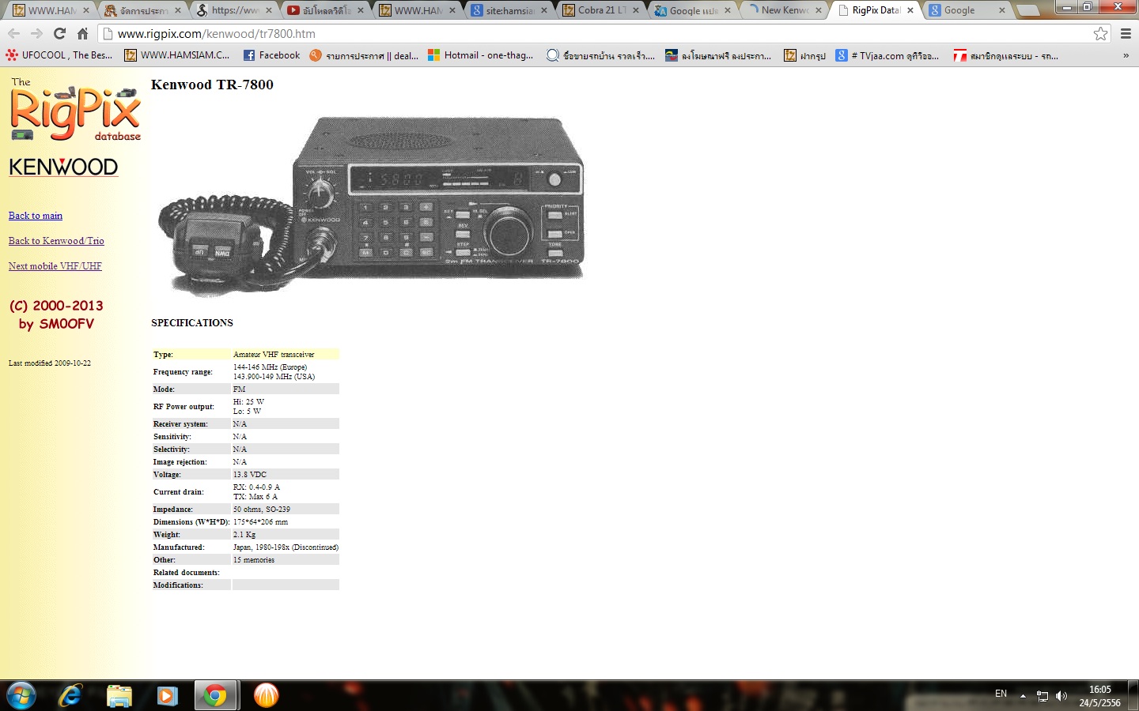Click the RF Power output label
The image size is (1139, 711).
pyautogui.click(x=184, y=407)
